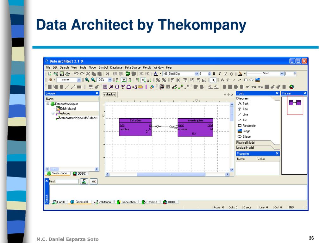The height and width of the screenshot is (243, 324).
Task: Expand the estados tree node
Action: point(53,113)
